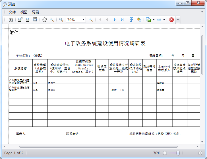207x159 pixels.
Task: Click the 填表日期 label
Action: 156,55
